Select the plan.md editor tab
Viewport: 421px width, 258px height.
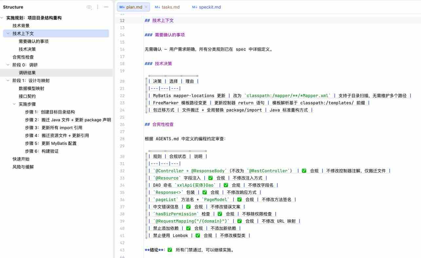[x=134, y=7]
